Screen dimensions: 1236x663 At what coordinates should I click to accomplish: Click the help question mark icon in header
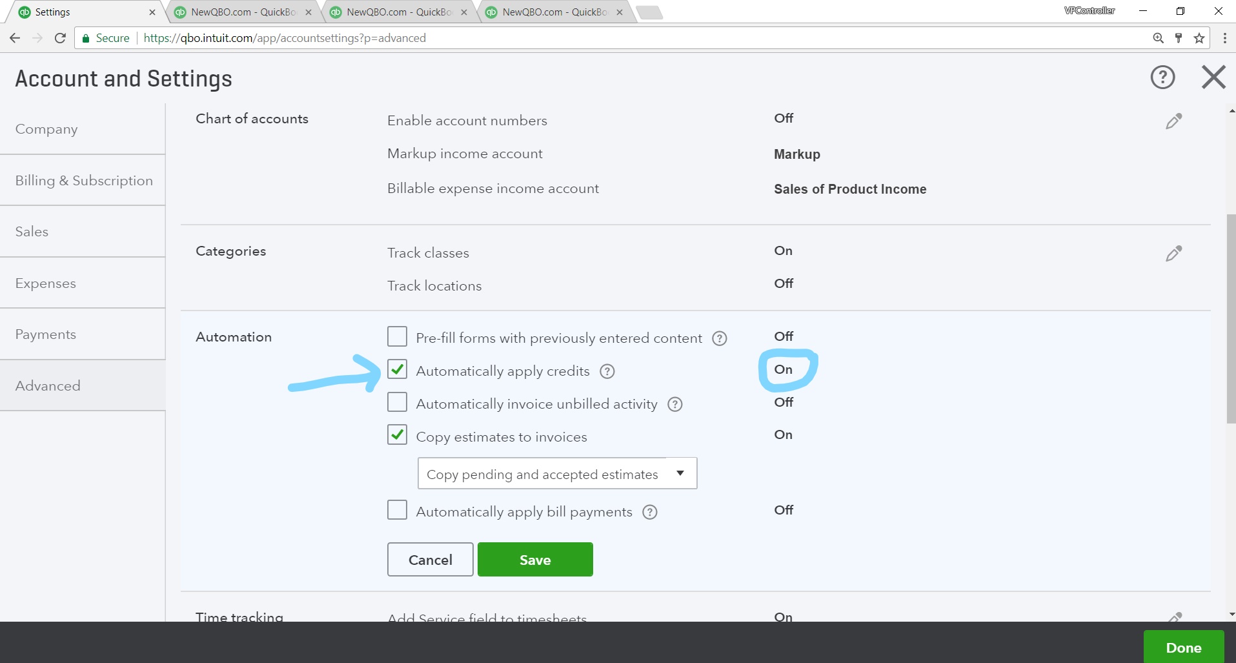pyautogui.click(x=1162, y=77)
